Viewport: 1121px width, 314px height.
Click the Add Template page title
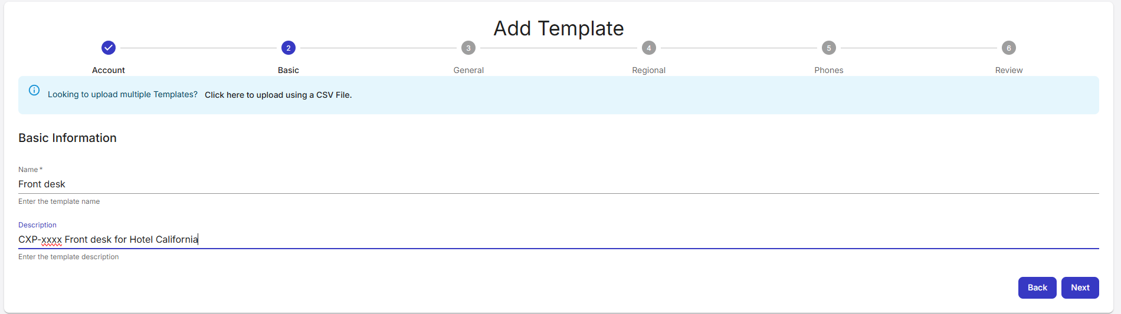click(559, 28)
